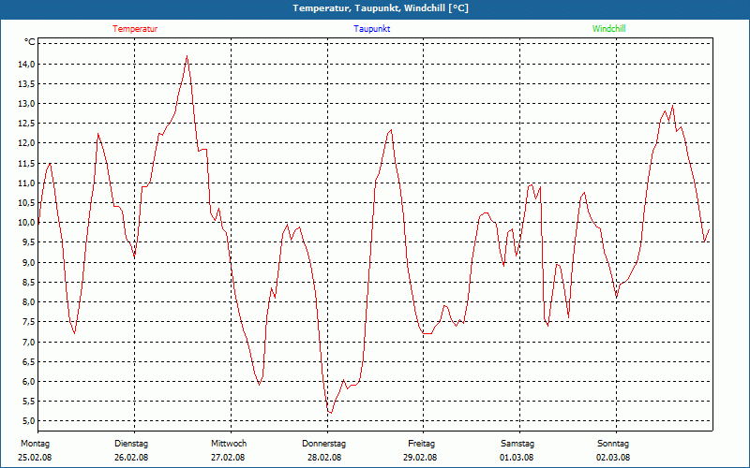Click the 10,5 y-axis value
This screenshot has width=750, height=468.
27,202
